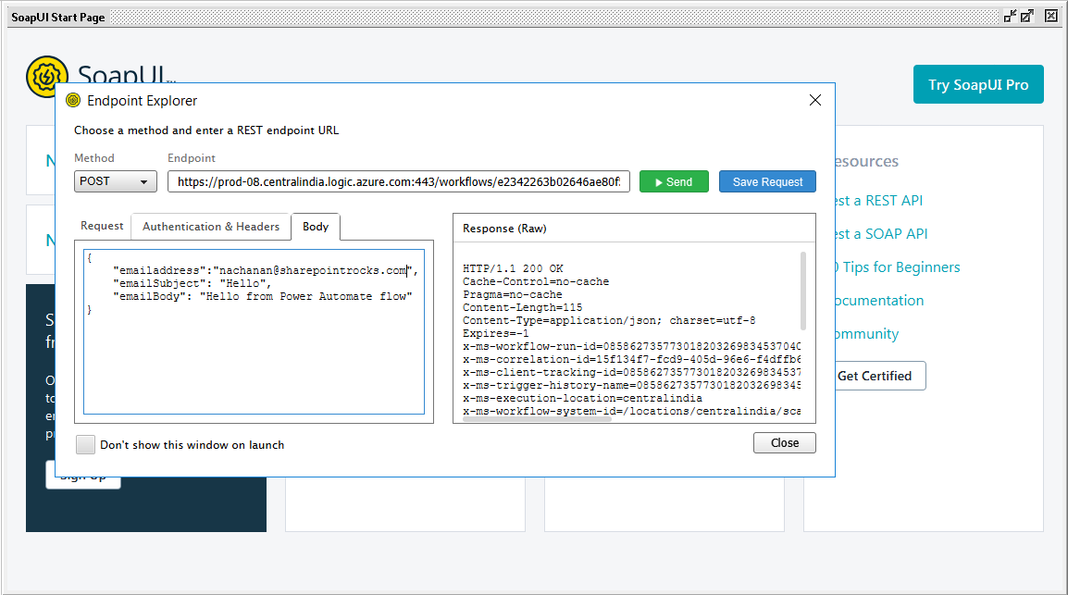Open the 'Test a REST API' link

[x=878, y=201]
